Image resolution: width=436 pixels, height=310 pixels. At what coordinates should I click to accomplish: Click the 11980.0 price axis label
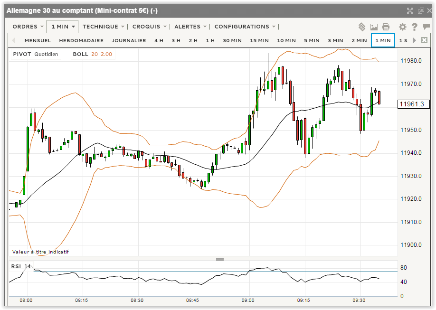(x=411, y=61)
